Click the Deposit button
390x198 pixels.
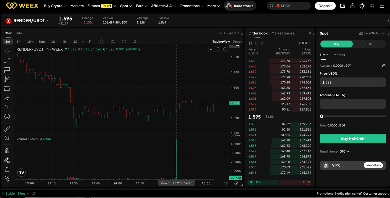point(325,6)
